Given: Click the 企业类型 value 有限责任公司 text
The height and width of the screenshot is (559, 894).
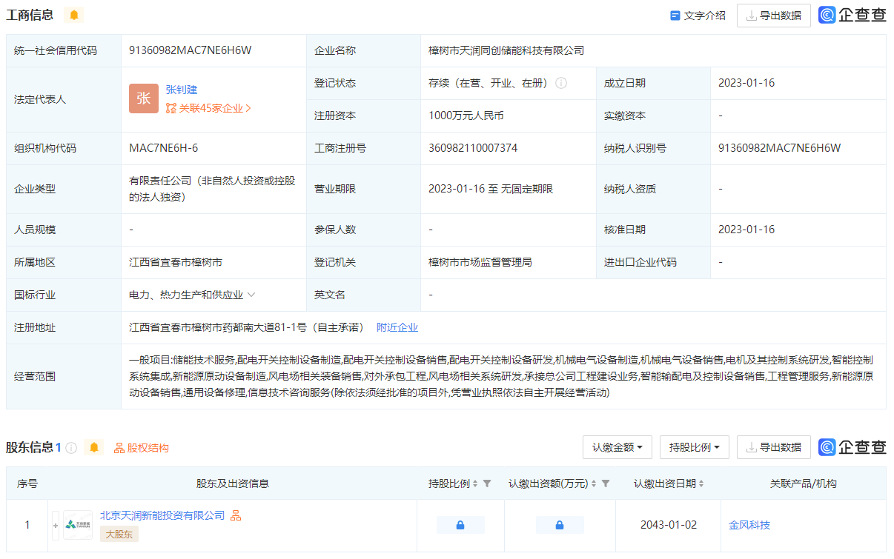Looking at the screenshot, I should pyautogui.click(x=212, y=189).
